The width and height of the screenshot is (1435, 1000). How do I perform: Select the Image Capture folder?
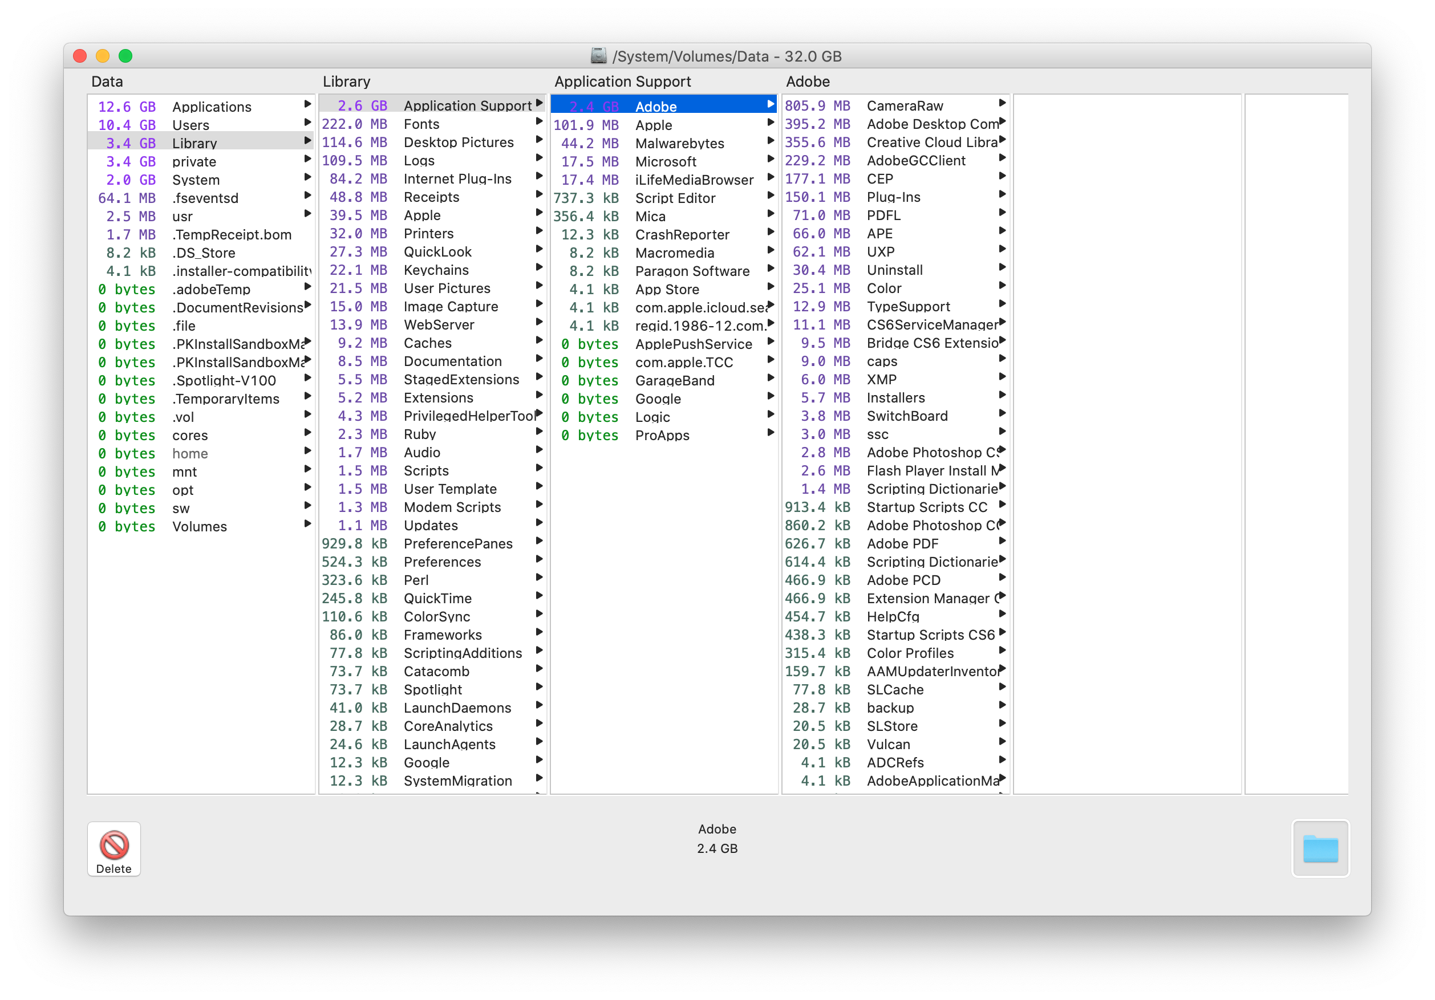432,306
